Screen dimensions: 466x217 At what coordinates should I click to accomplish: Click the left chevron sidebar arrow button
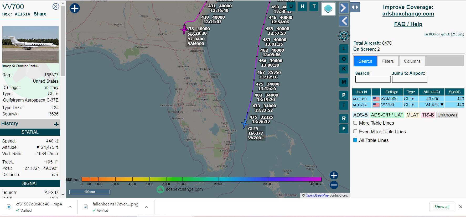click(344, 21)
